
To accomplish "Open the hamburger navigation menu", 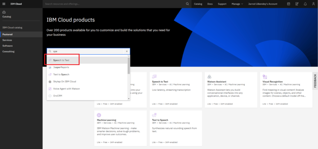I will click(x=4, y=4).
